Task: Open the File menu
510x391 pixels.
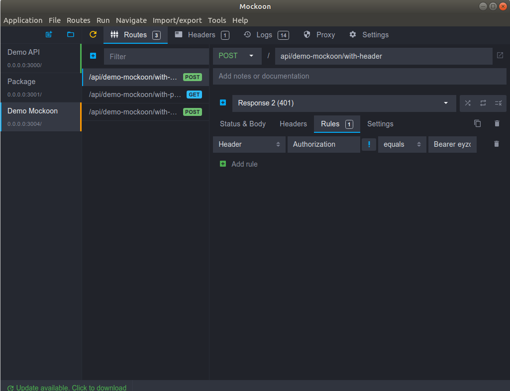Action: coord(55,20)
